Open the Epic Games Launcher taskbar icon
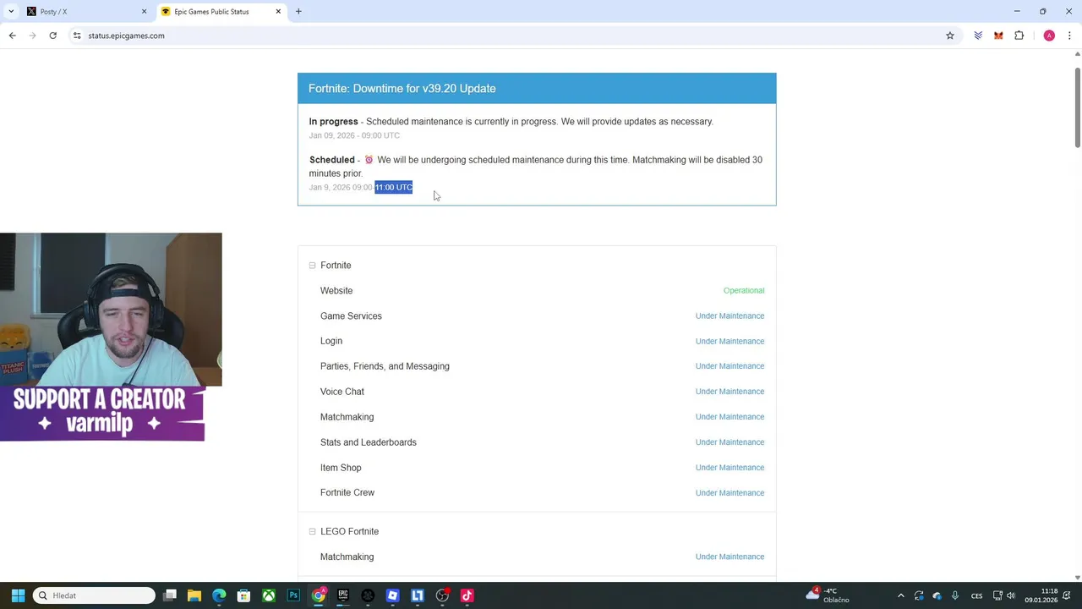 coord(343,595)
